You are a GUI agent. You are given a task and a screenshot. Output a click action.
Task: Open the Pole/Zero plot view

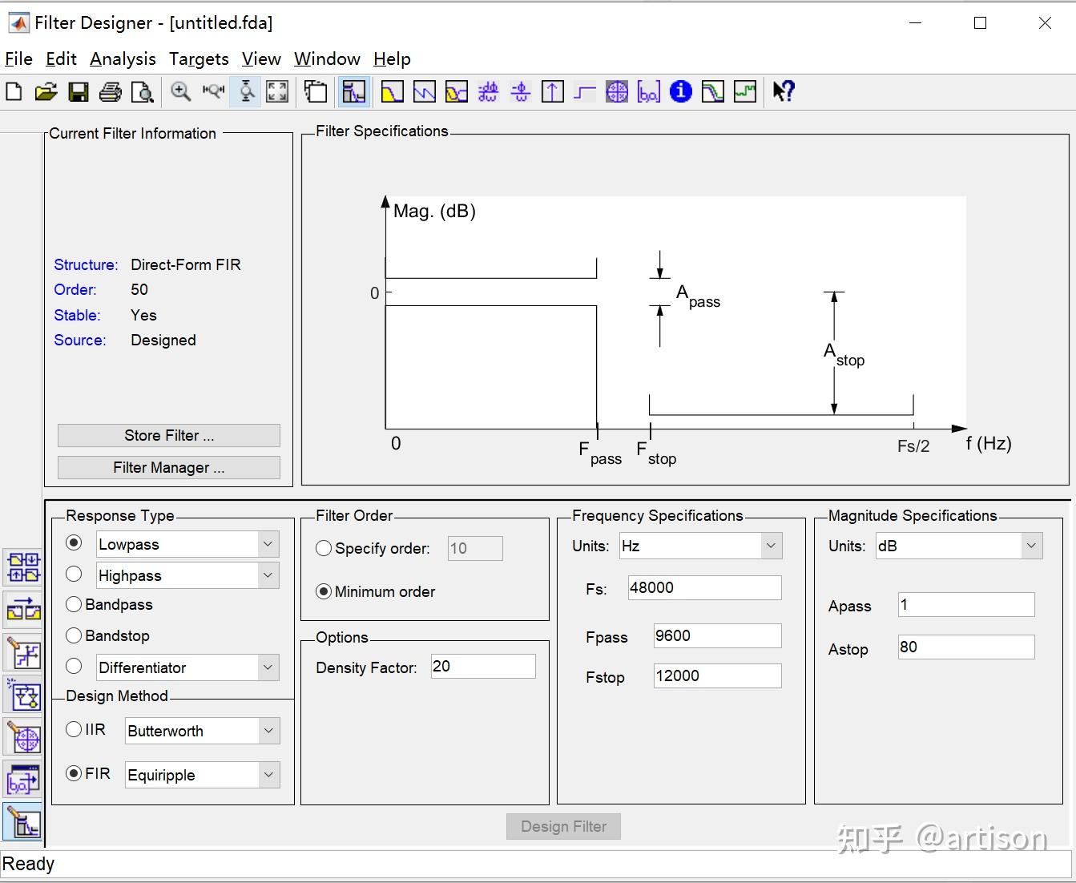(x=617, y=91)
